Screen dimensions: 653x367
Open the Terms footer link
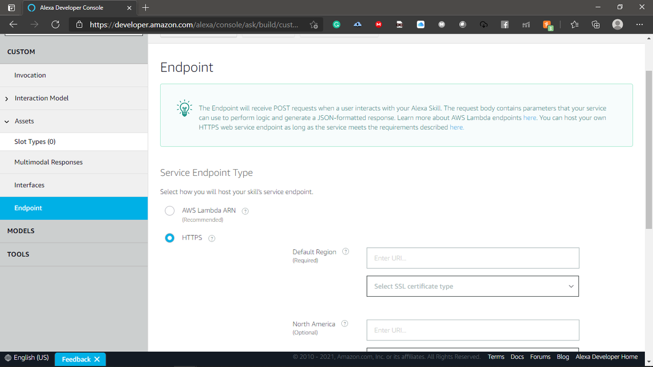pos(496,357)
